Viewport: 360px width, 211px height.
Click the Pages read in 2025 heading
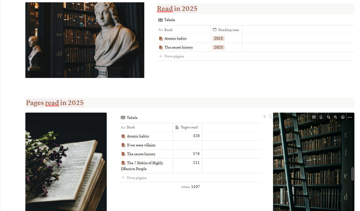(55, 103)
